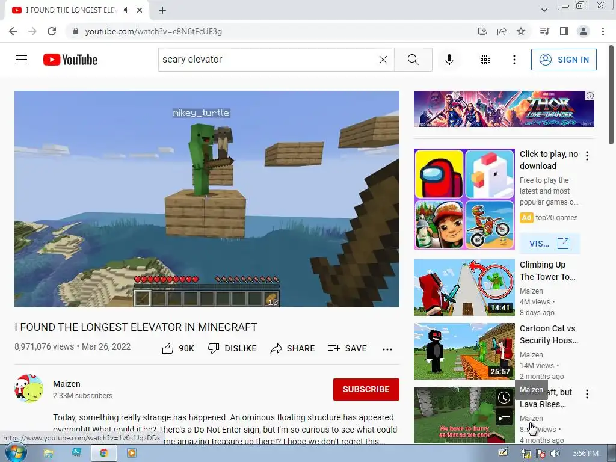Screen dimensions: 616x462
Task: Open the top20.games ad thumbnail
Action: coord(464,199)
